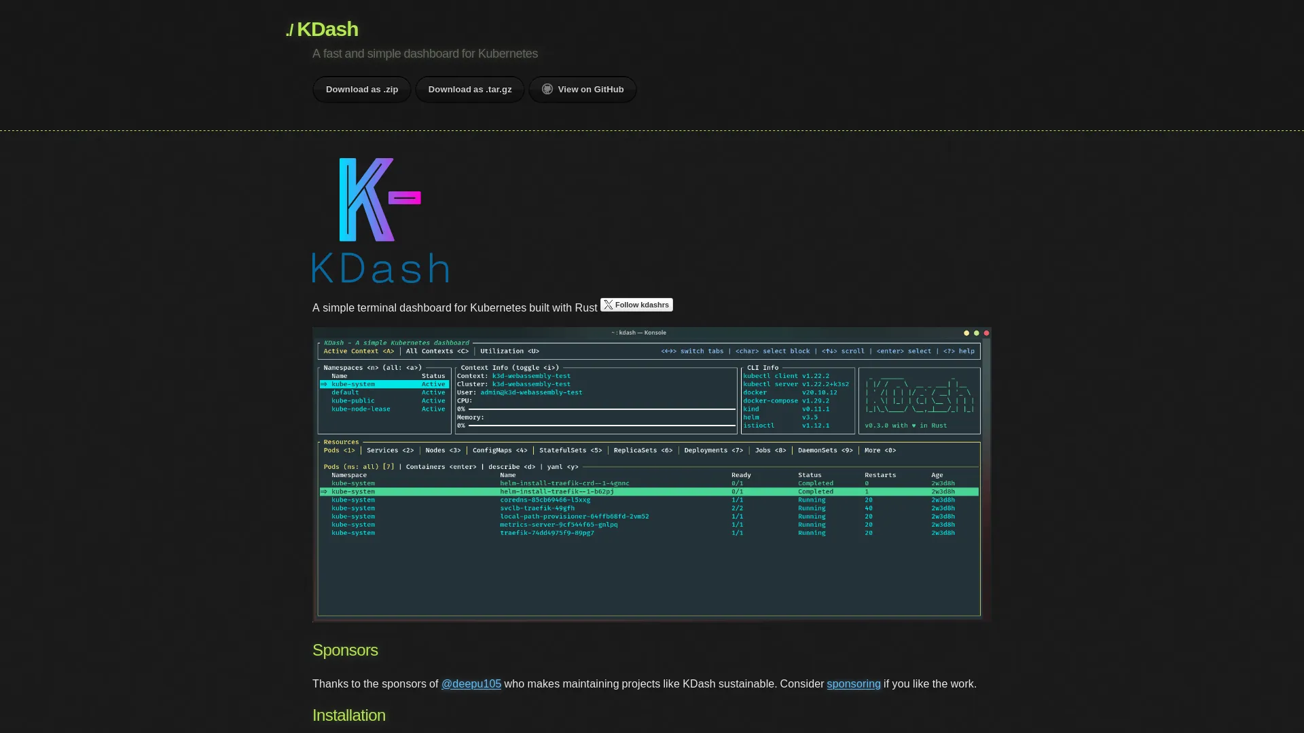
Task: Click 'Deployments <7>' resource tab in screenshot
Action: [714, 451]
